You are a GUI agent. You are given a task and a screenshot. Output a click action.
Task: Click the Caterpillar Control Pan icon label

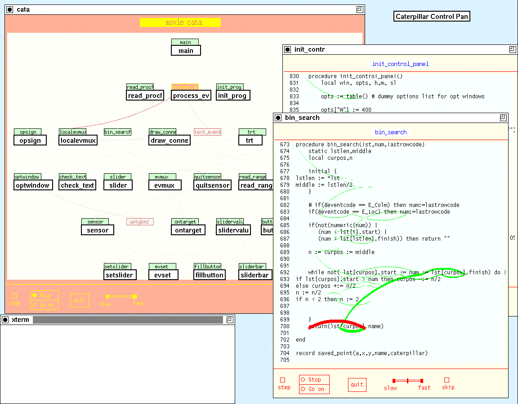pyautogui.click(x=432, y=17)
